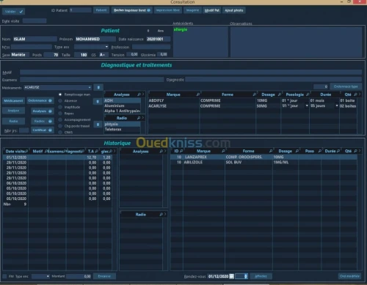The height and width of the screenshot is (285, 367).
Task: Click the search icon in the history Durée column
Action: (x=338, y=151)
